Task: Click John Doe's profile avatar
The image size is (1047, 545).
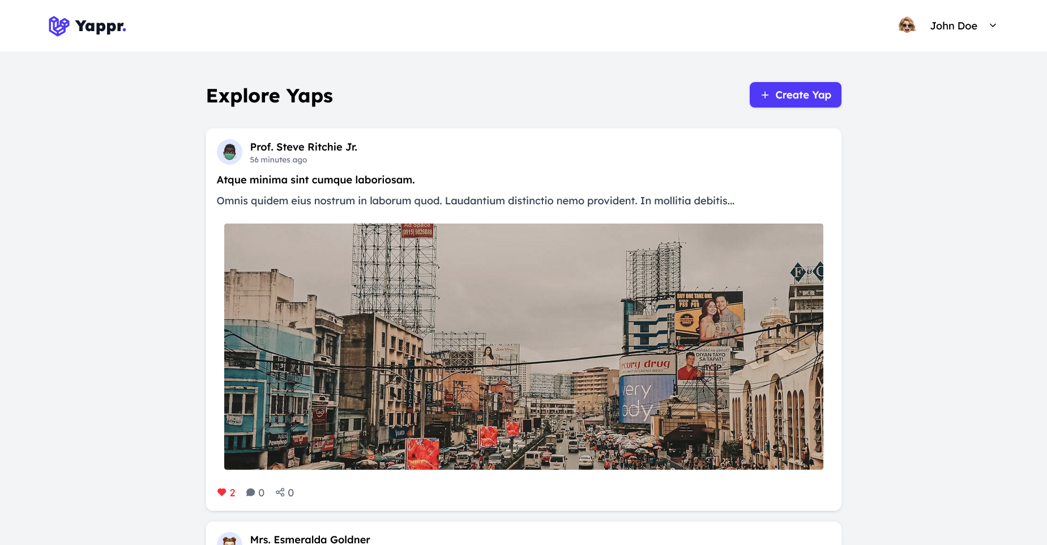Action: (907, 25)
